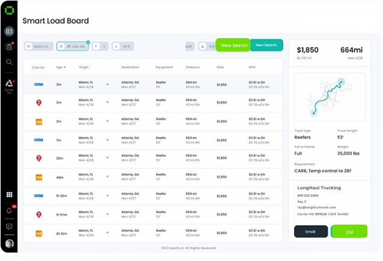Click the origin filter Miami, FL

[39, 47]
